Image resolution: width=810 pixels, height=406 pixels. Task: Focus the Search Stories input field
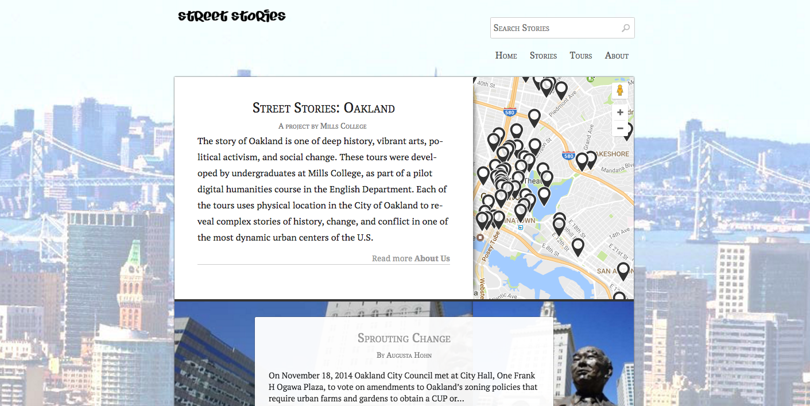tap(554, 28)
